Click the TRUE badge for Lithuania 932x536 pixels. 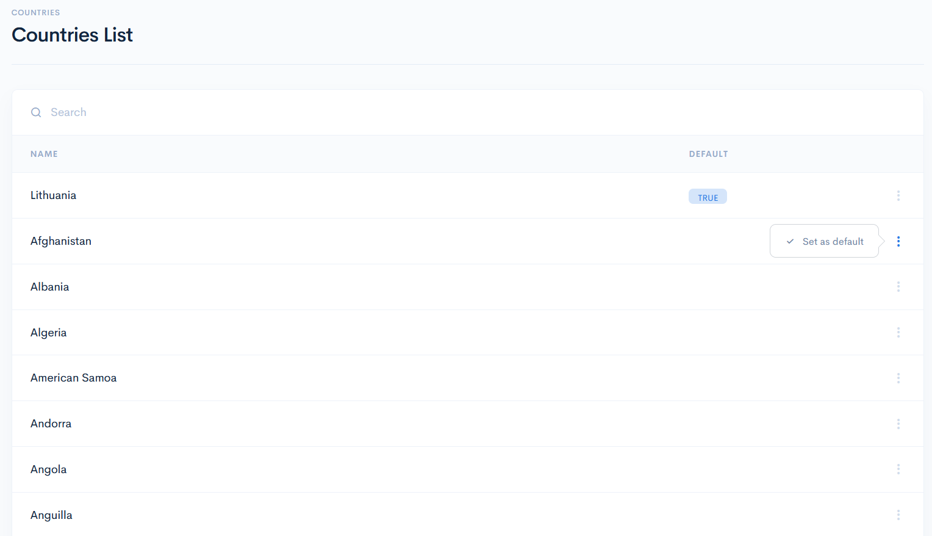click(x=708, y=197)
